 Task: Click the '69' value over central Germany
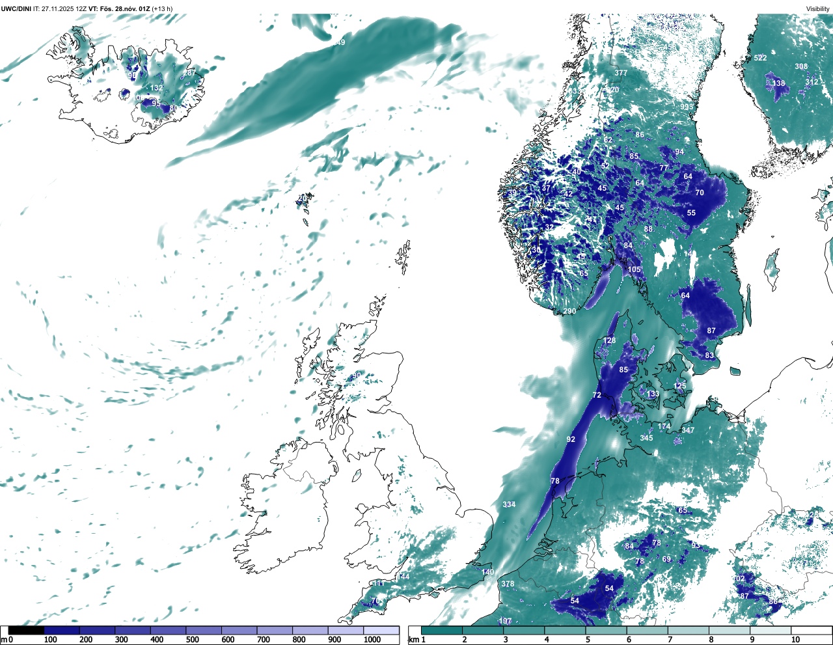[666, 559]
